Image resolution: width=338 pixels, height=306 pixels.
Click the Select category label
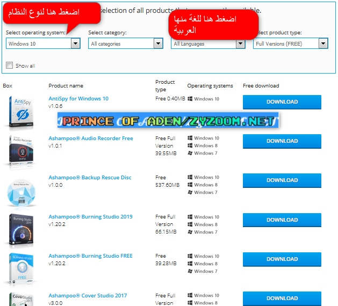(107, 33)
